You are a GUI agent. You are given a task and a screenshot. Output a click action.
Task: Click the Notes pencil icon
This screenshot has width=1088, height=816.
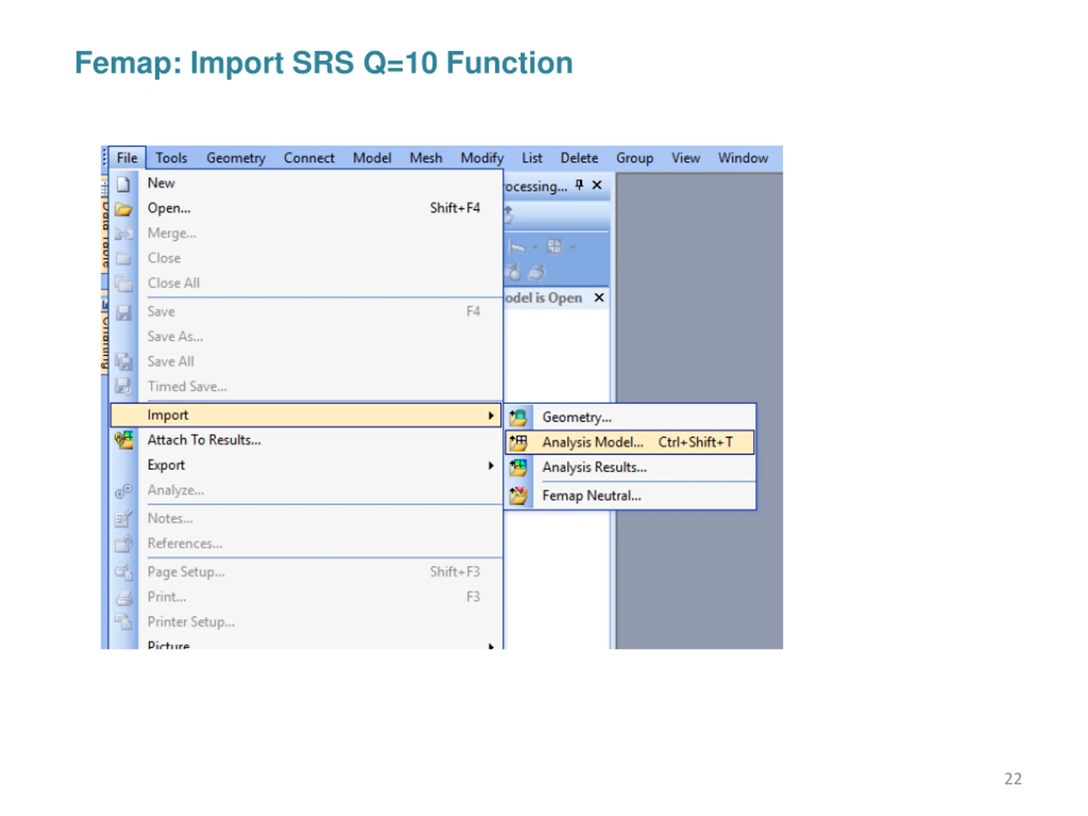coord(123,518)
